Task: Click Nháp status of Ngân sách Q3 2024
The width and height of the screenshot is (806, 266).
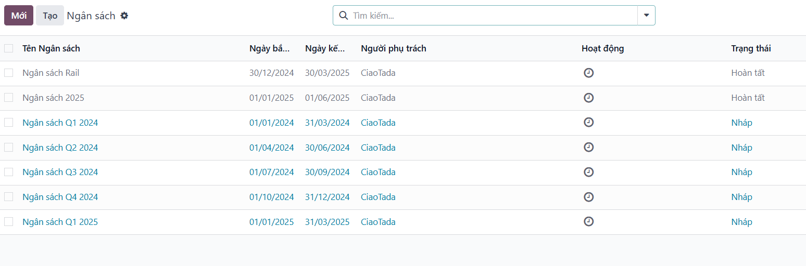Action: (741, 172)
